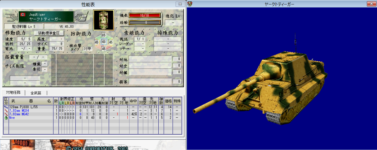Image resolution: width=377 pixels, height=150 pixels.
Task: Click the 対地 kill count field
Action: [177, 59]
